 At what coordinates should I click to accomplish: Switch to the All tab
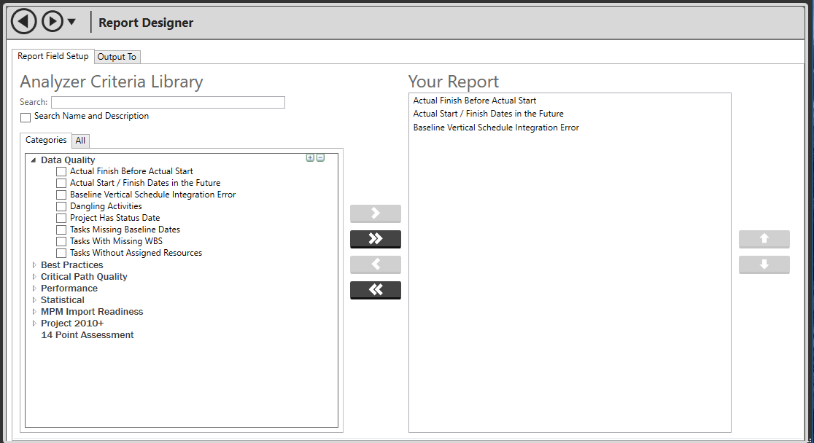[80, 141]
